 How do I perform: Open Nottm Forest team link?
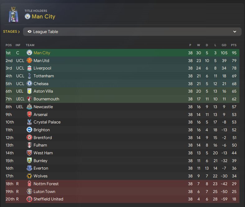tap(46, 184)
